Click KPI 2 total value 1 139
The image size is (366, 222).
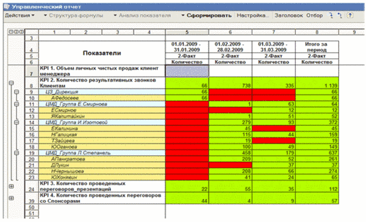pyautogui.click(x=317, y=83)
